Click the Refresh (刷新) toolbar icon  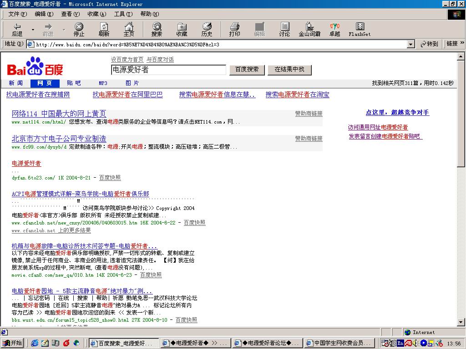point(104,30)
